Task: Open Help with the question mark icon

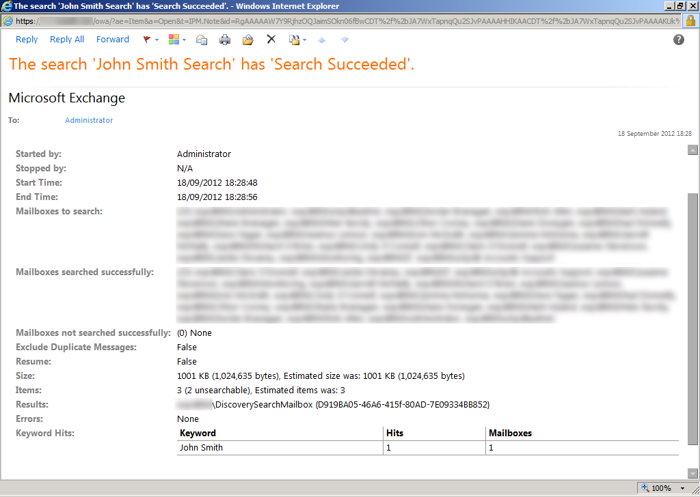Action: coord(679,40)
